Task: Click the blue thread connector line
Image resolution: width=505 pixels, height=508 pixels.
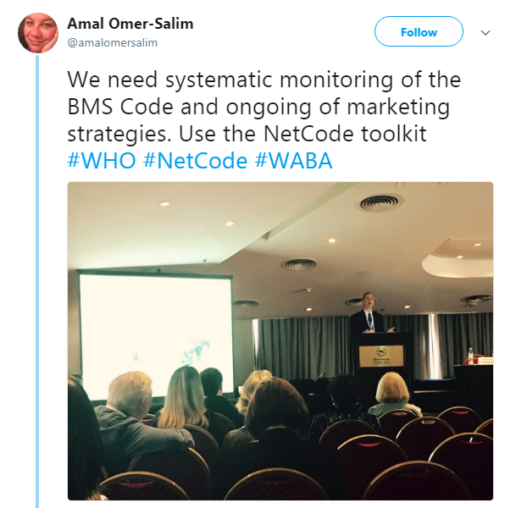Action: (x=37, y=280)
